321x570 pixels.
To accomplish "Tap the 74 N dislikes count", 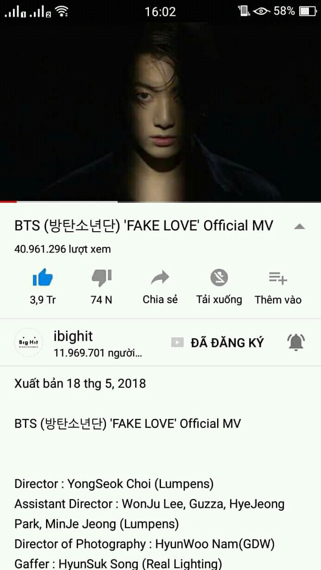I will 102,300.
